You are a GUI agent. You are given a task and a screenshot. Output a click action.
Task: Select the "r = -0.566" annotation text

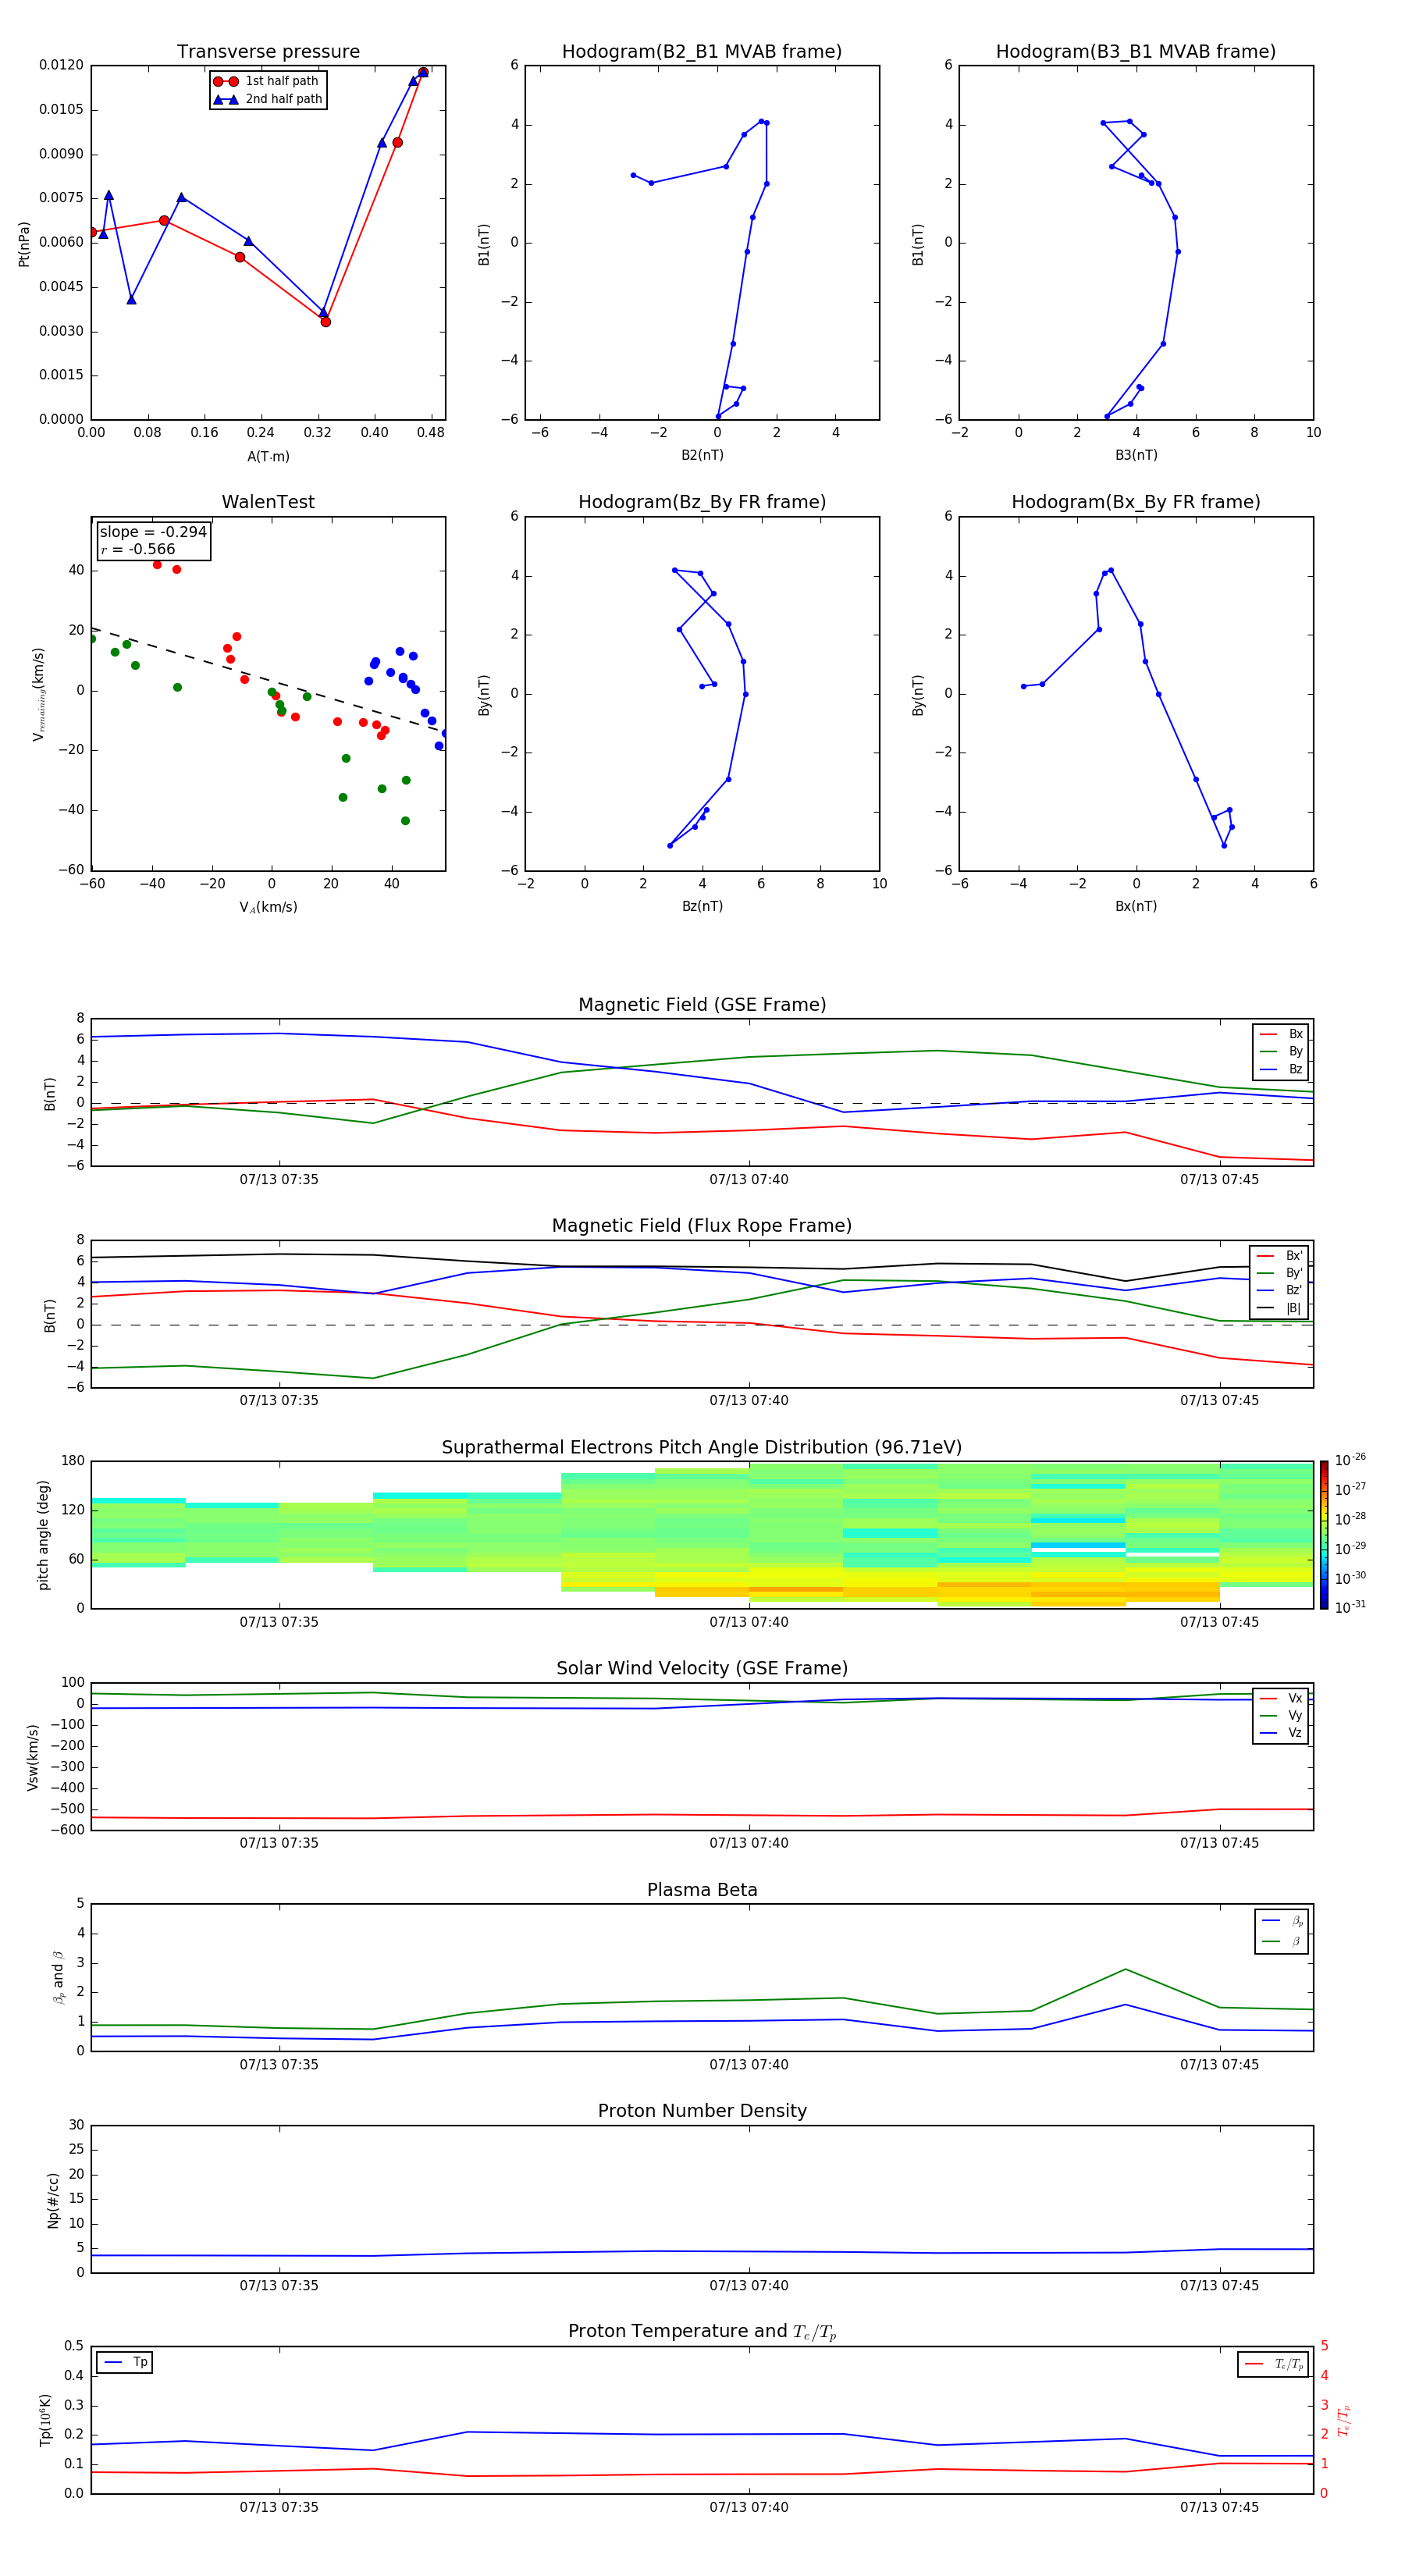pyautogui.click(x=138, y=549)
